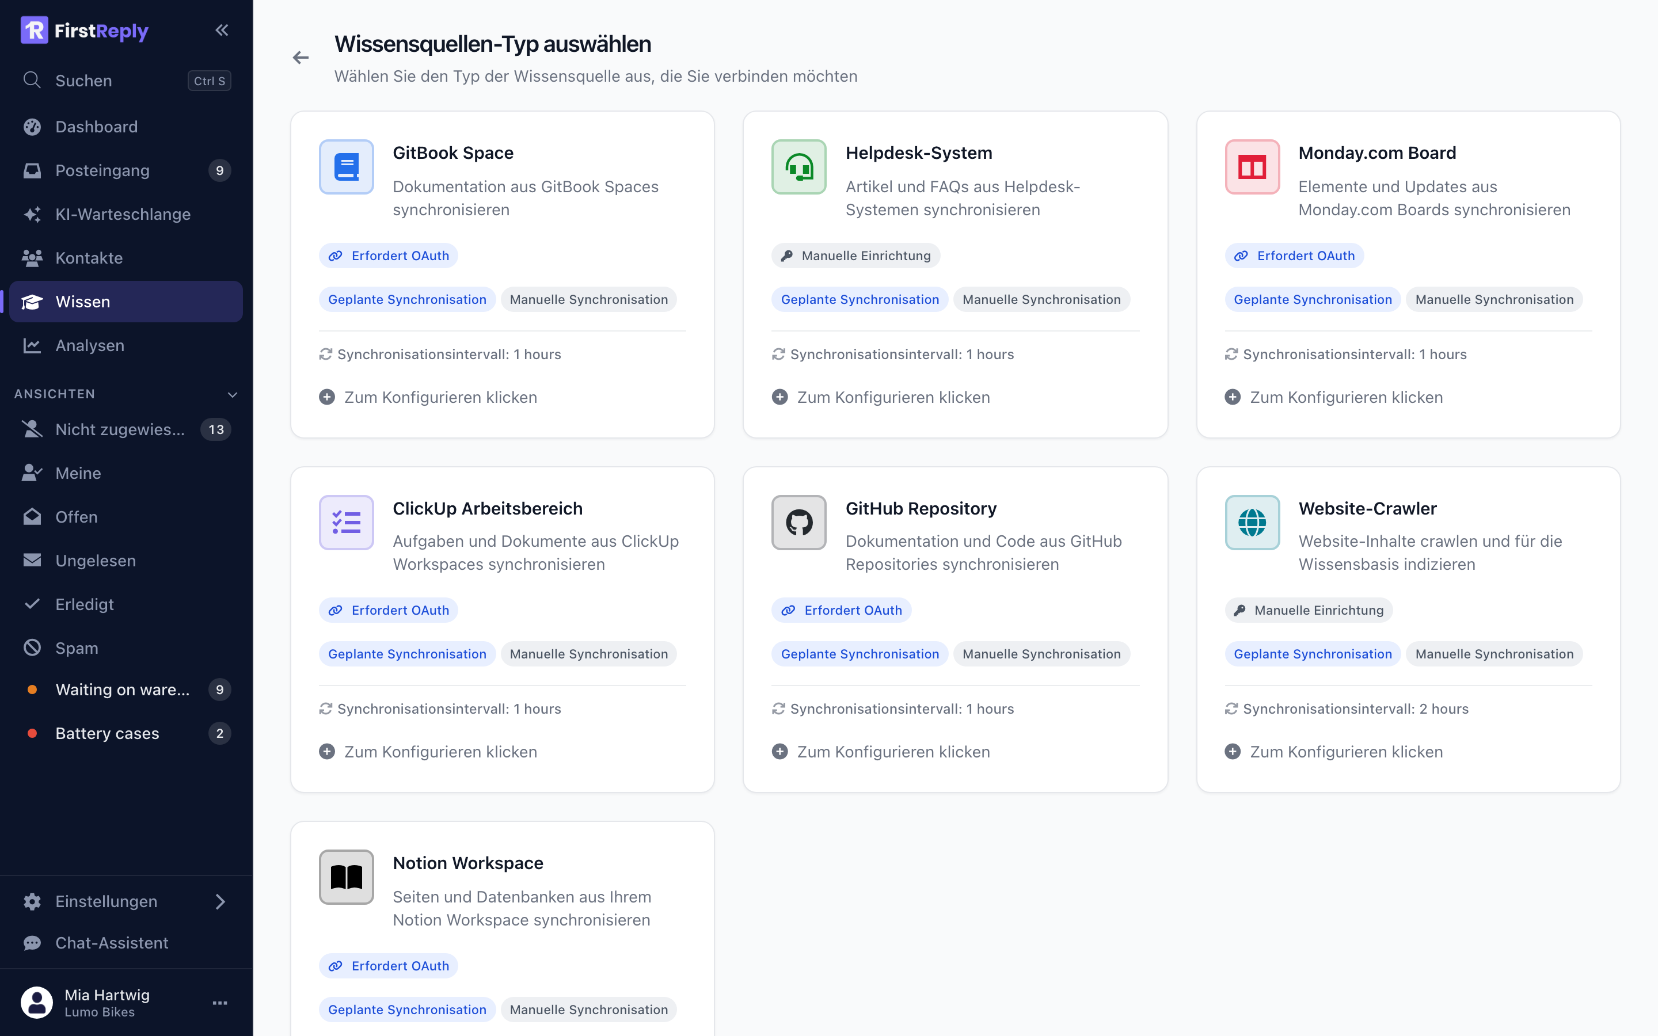Collapse the sidebar with double-chevron icon

221,30
